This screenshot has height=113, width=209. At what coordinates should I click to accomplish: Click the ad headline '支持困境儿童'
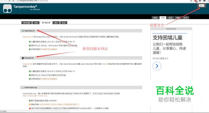point(168,38)
